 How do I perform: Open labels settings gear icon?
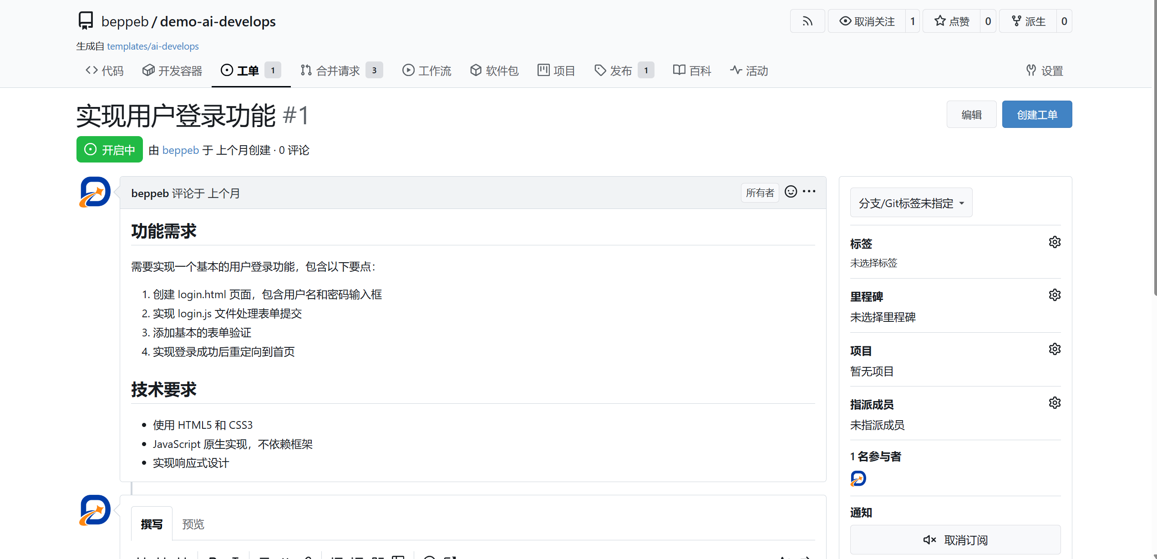tap(1054, 242)
